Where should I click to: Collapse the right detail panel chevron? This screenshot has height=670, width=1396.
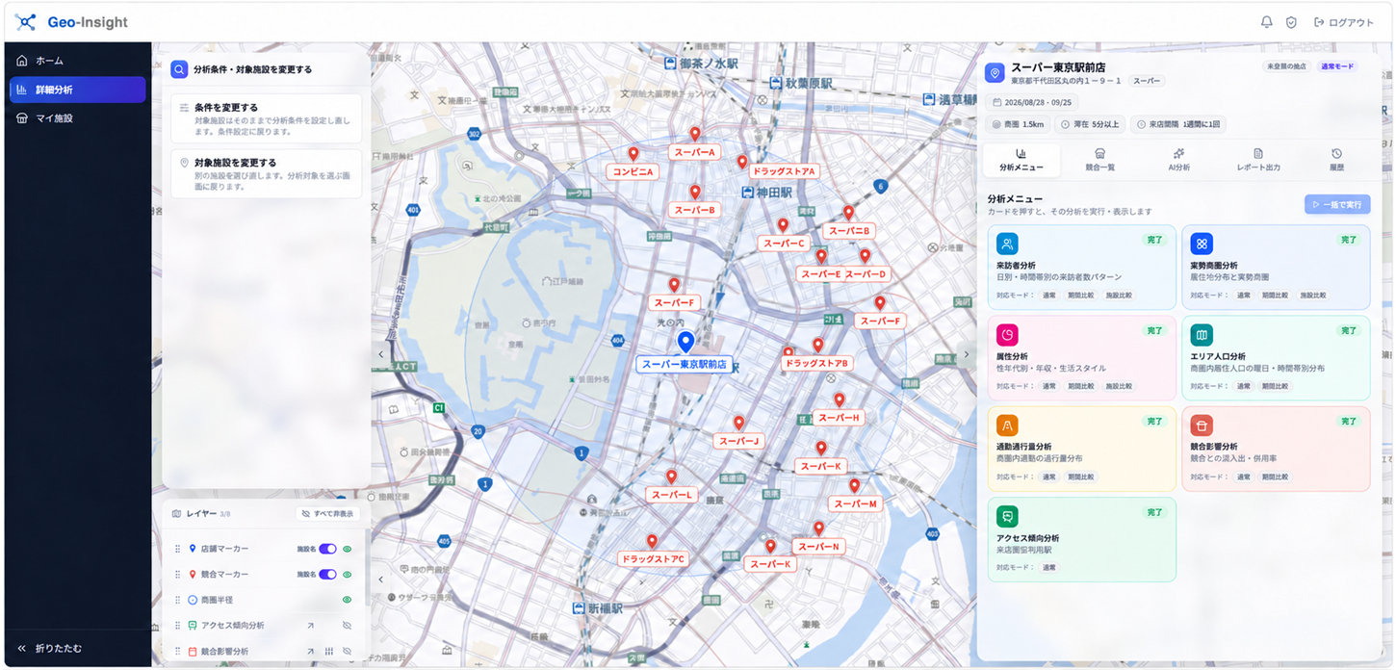[x=967, y=354]
